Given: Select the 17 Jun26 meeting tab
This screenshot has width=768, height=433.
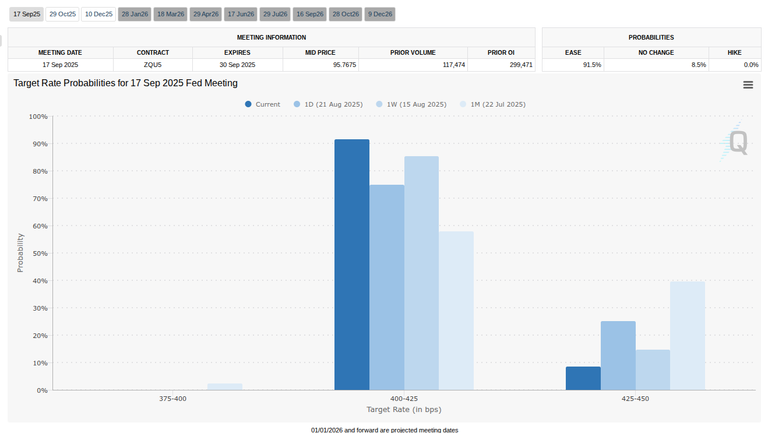Looking at the screenshot, I should point(241,14).
